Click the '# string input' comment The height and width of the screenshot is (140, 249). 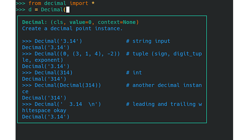click(148, 41)
